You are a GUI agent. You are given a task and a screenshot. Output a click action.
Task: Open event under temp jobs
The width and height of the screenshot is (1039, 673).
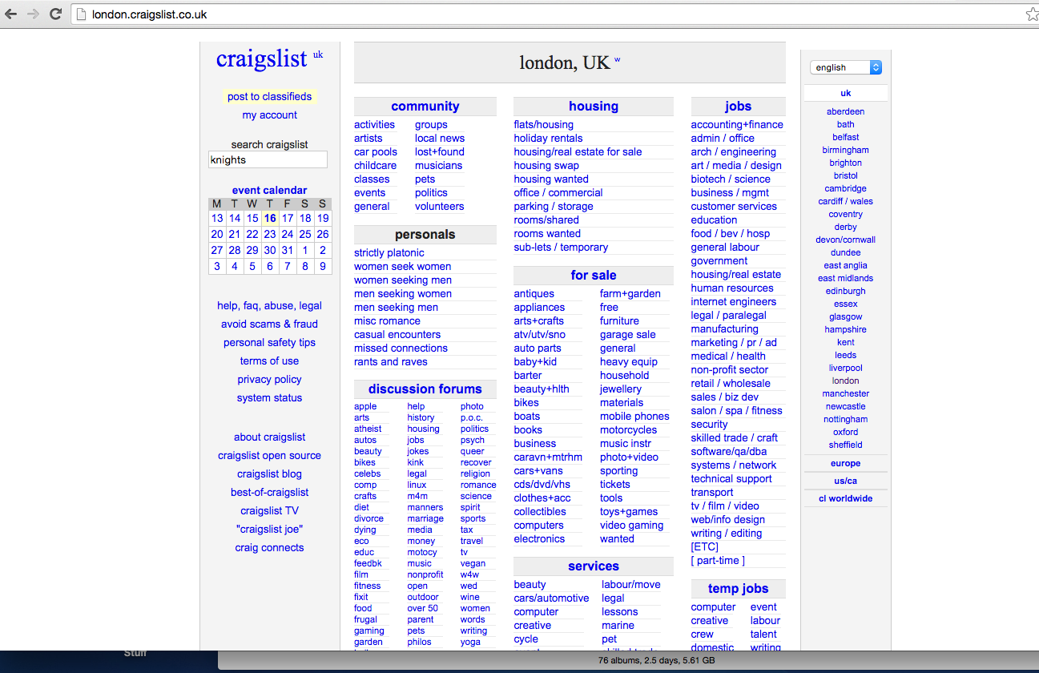[763, 607]
